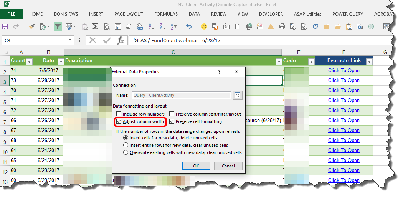Screen dimensions: 403x197
Task: Click OK in External Data Properties dialog
Action: point(196,166)
